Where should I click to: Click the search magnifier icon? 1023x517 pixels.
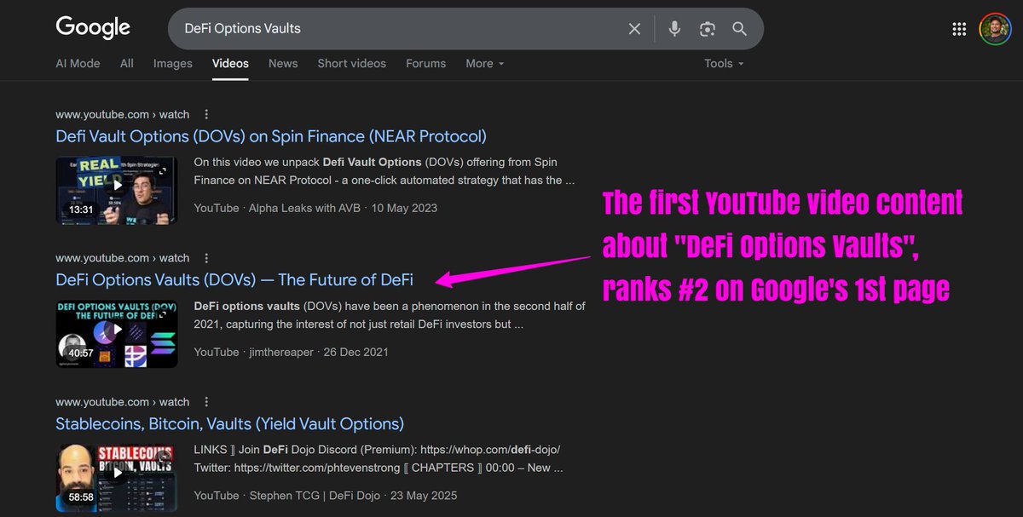pyautogui.click(x=738, y=28)
